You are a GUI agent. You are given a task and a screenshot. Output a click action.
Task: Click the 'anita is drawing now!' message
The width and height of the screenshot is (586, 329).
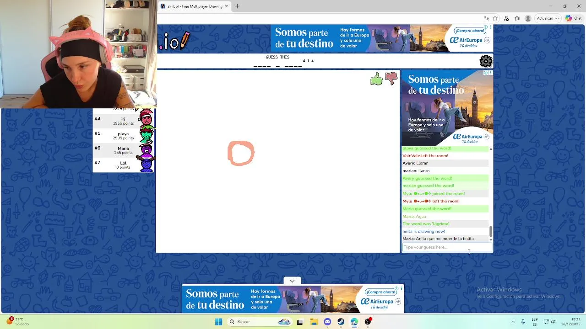423,231
